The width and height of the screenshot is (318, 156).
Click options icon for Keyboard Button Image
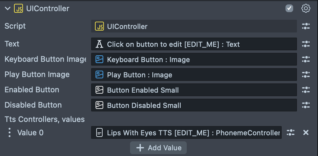click(306, 59)
